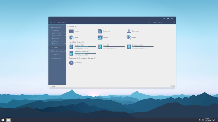The image size is (218, 122).
Task: Switch to large icons view in status bar
Action: 174,86
